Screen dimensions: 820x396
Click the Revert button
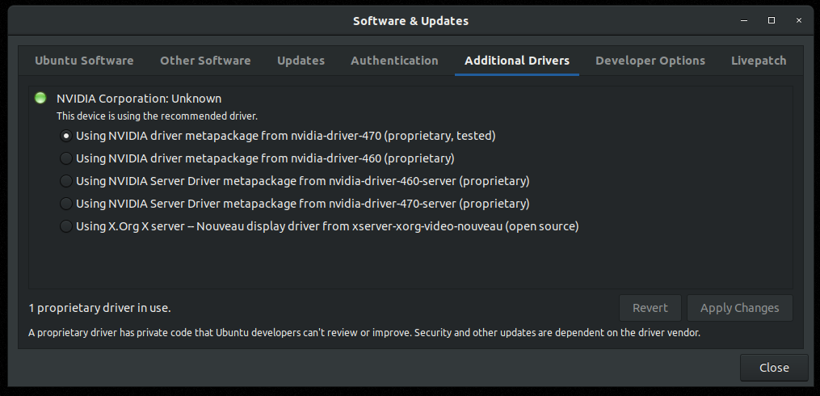pyautogui.click(x=650, y=308)
